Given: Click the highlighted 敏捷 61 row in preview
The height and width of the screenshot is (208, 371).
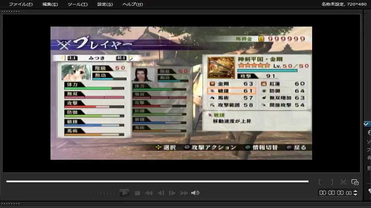Looking at the screenshot, I should point(231,91).
